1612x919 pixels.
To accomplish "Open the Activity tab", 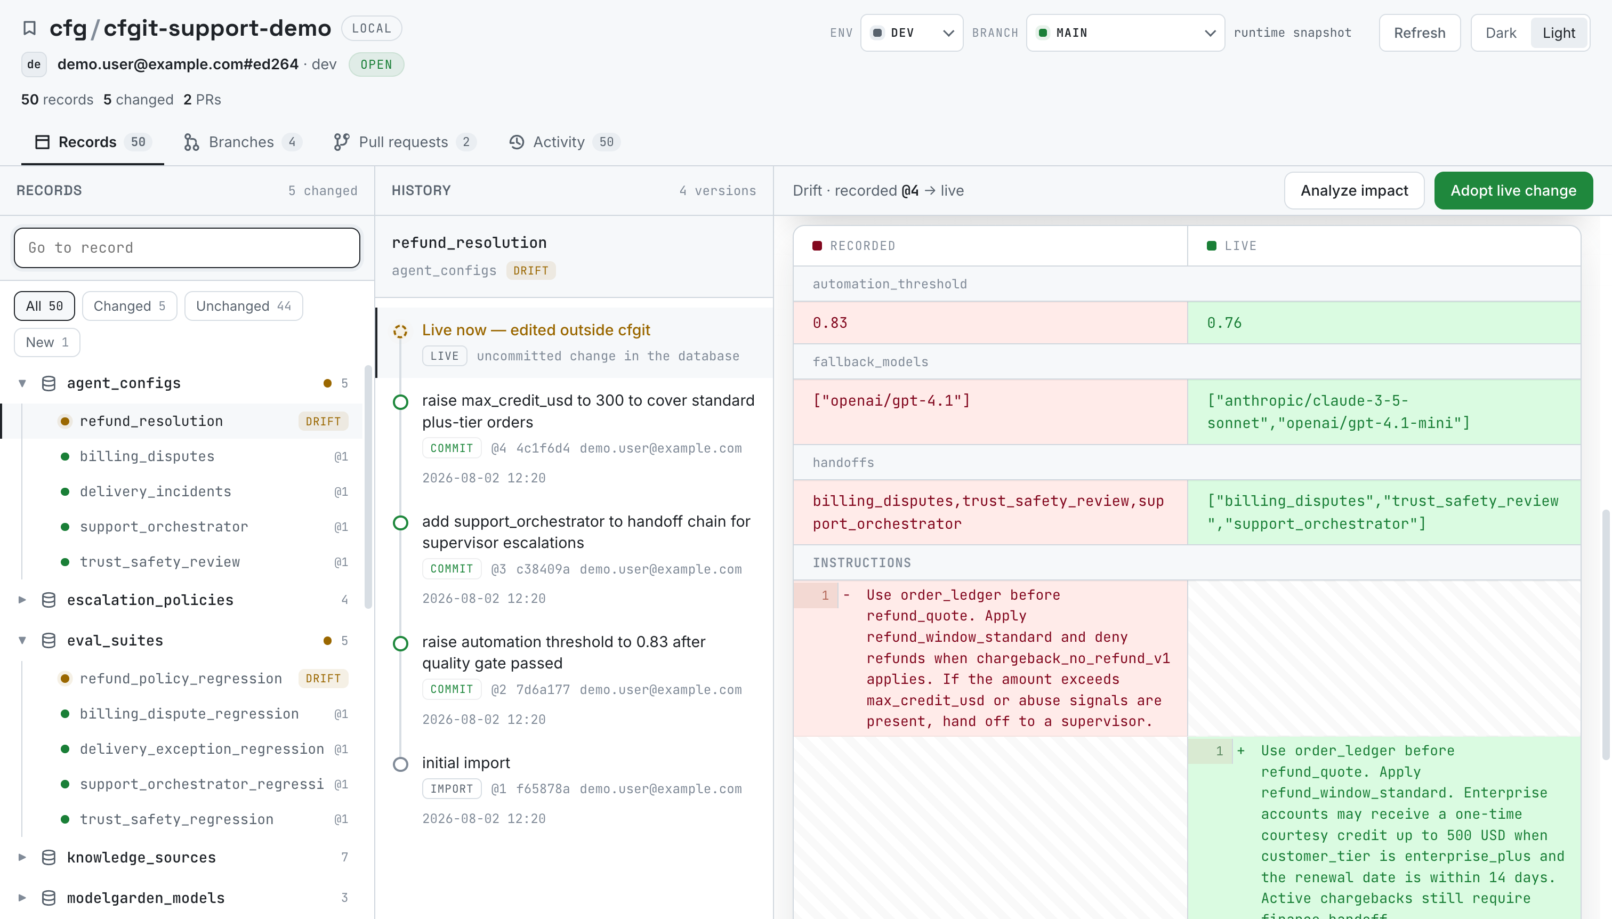I will [x=565, y=142].
